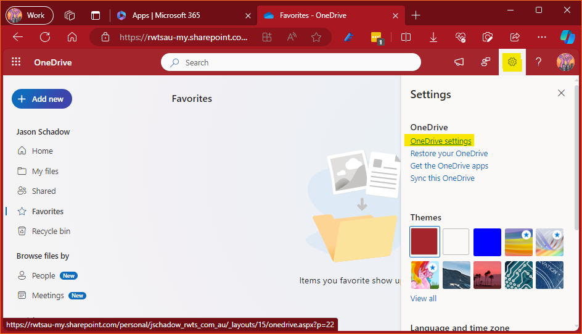Click the browser URL address field
The height and width of the screenshot is (334, 582).
(183, 37)
